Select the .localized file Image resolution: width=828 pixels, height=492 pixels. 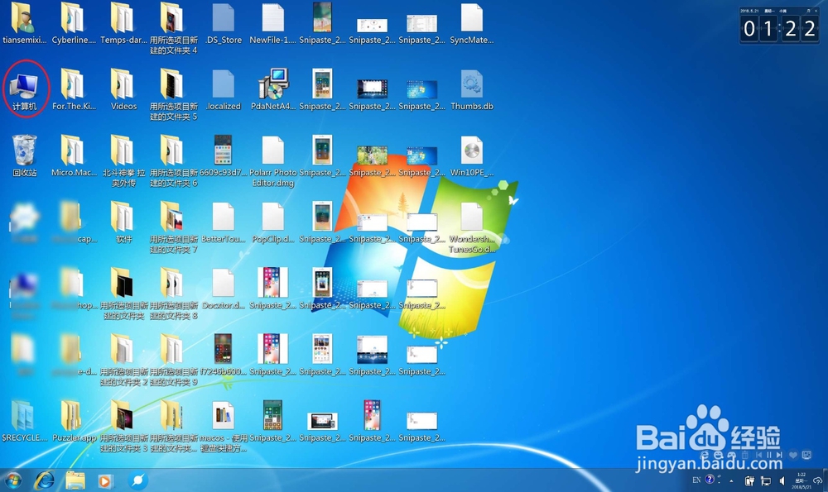[x=224, y=89]
